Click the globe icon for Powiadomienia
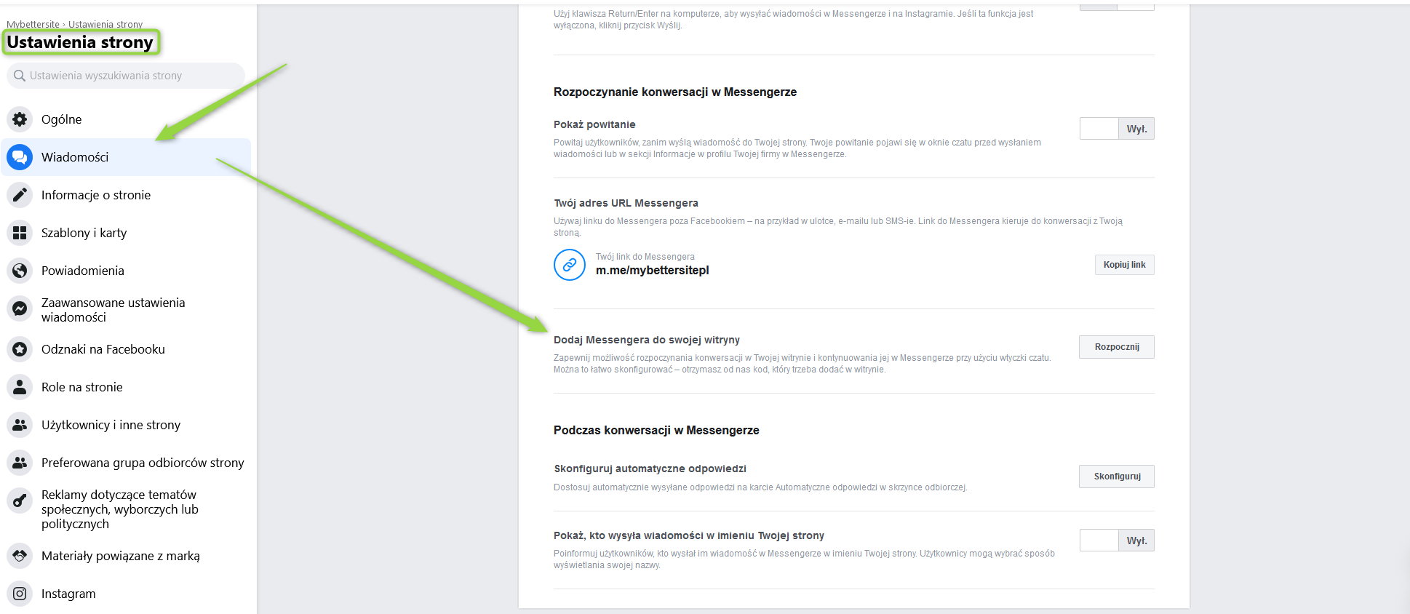Image resolution: width=1410 pixels, height=614 pixels. click(x=20, y=271)
